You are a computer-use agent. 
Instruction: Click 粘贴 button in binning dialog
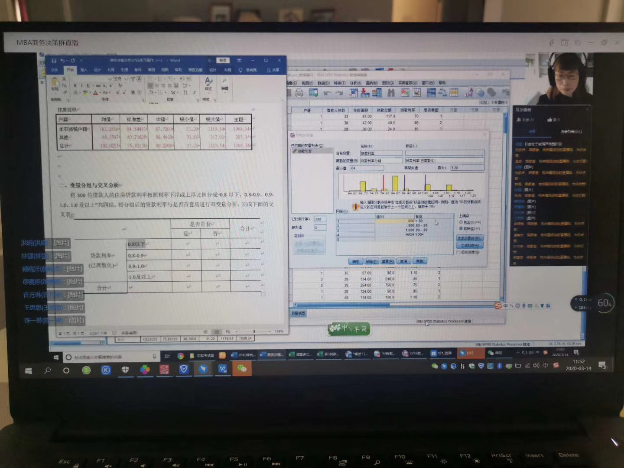(371, 261)
